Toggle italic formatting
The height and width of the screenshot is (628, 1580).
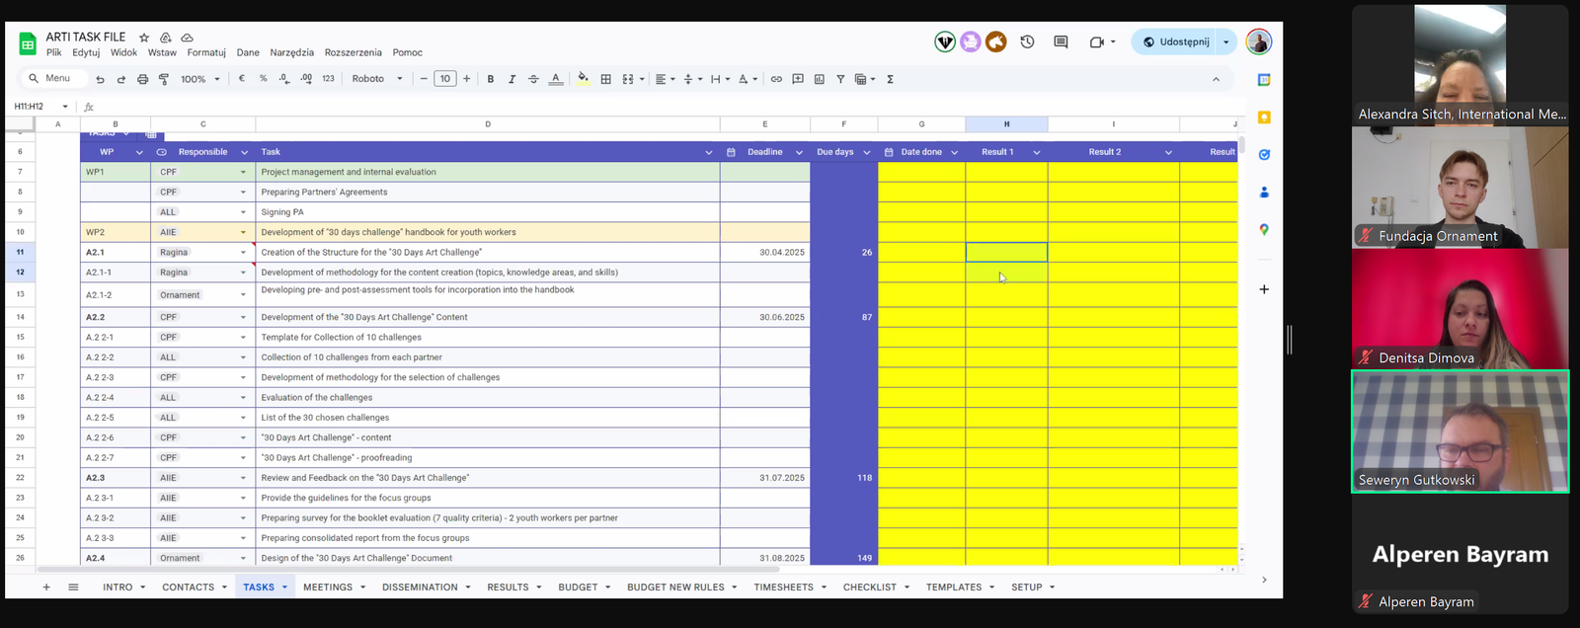tap(512, 79)
